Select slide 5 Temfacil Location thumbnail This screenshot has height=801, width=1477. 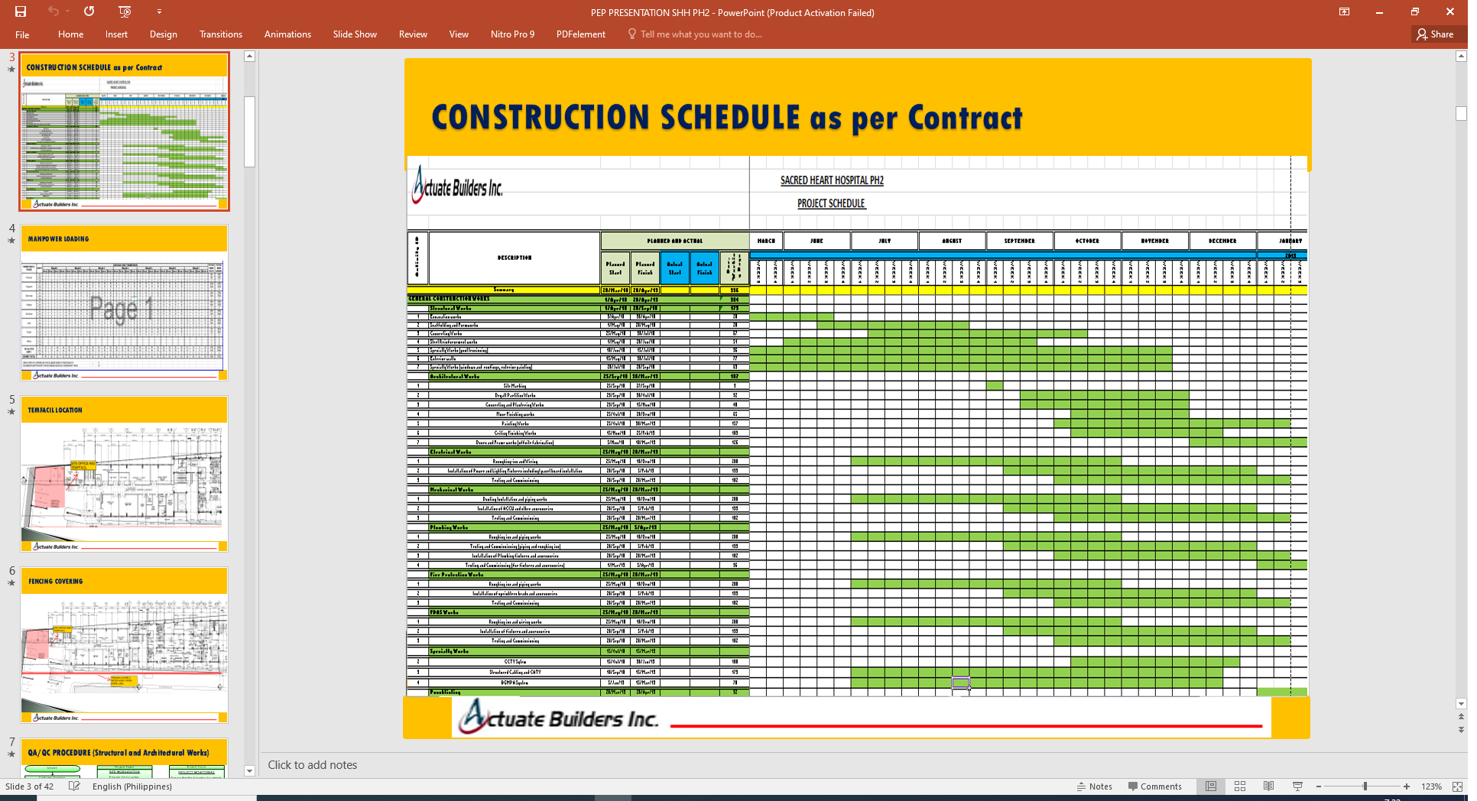pyautogui.click(x=124, y=474)
